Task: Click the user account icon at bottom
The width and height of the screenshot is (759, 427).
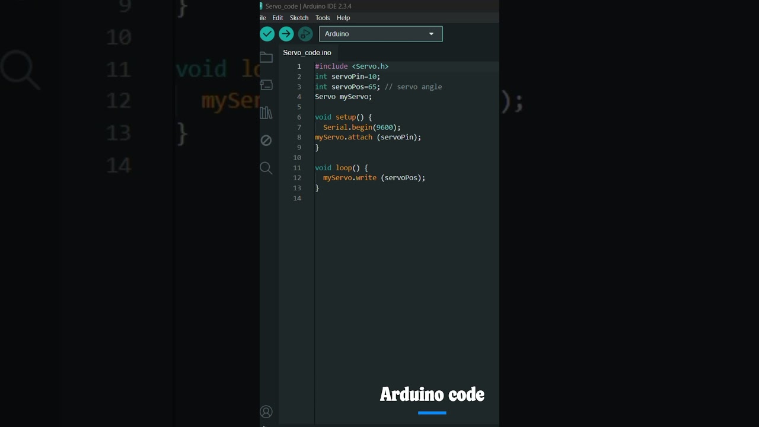Action: click(x=266, y=412)
